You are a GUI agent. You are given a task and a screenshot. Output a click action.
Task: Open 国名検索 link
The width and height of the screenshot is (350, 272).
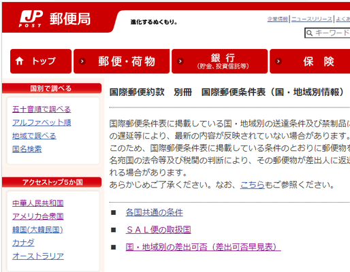[27, 149]
